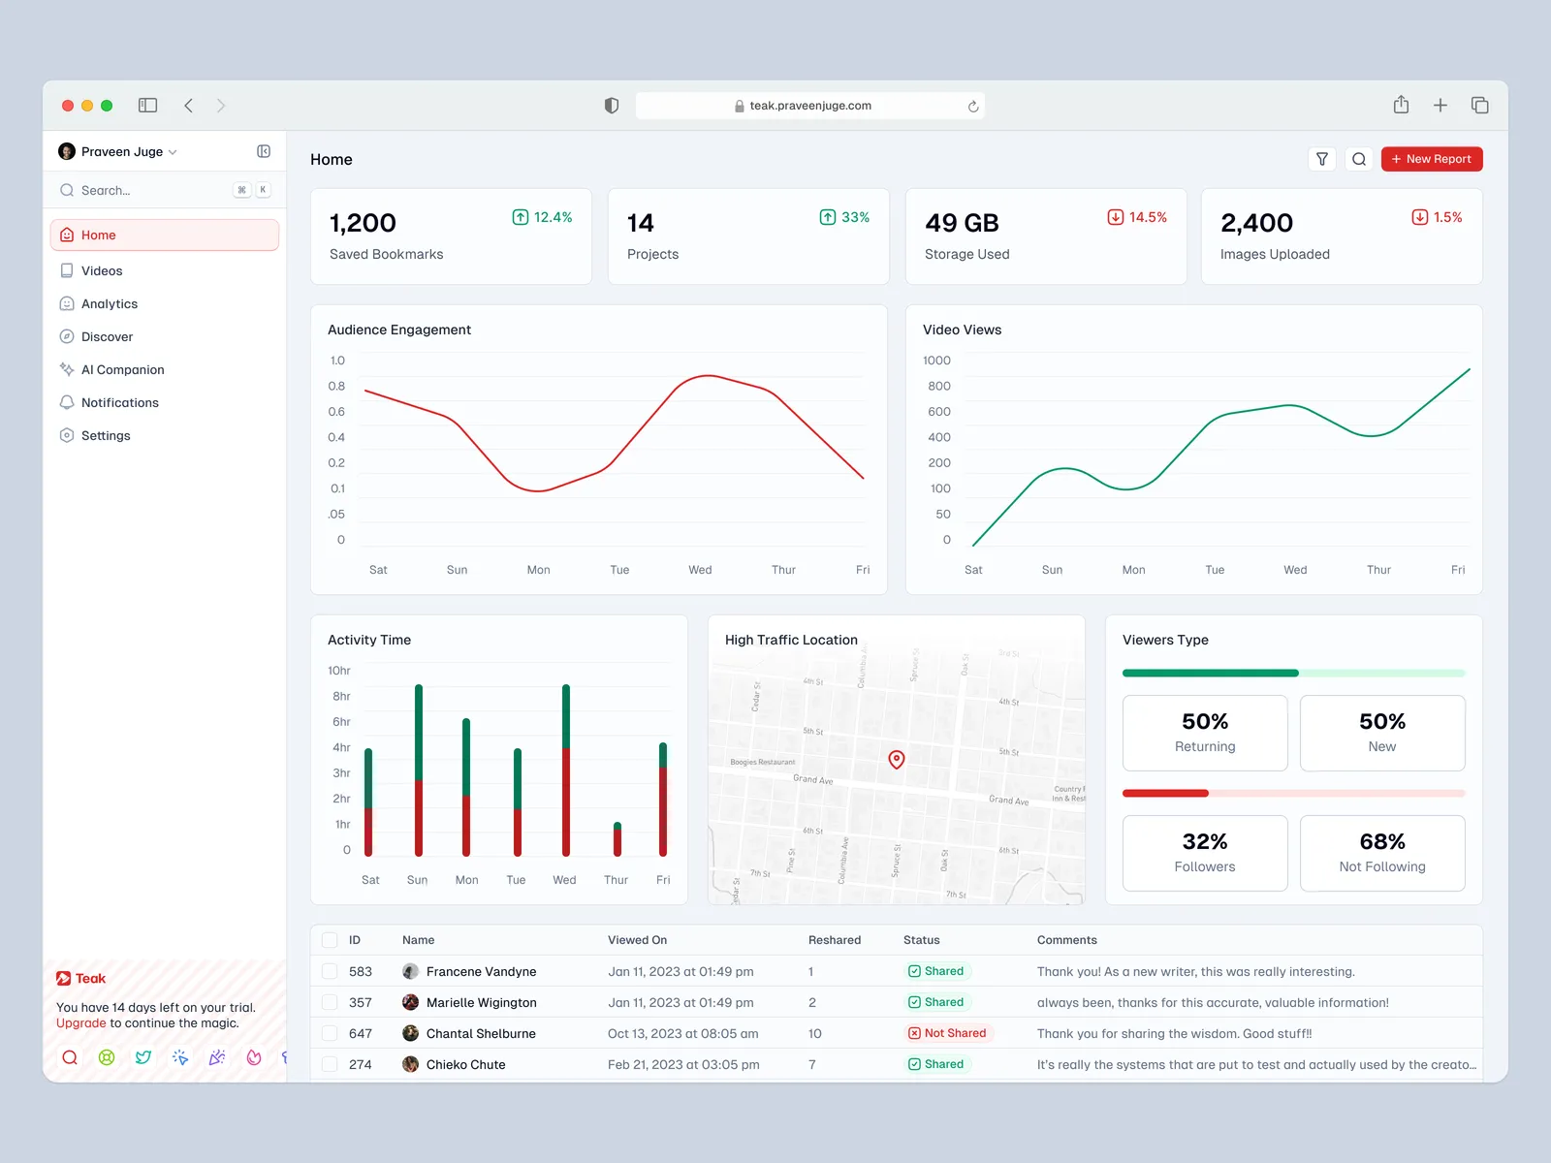Viewport: 1551px width, 1163px height.
Task: Click the New Report button
Action: click(x=1431, y=159)
